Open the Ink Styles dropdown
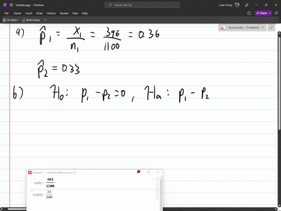This screenshot has width=281, height=211. 11,20
